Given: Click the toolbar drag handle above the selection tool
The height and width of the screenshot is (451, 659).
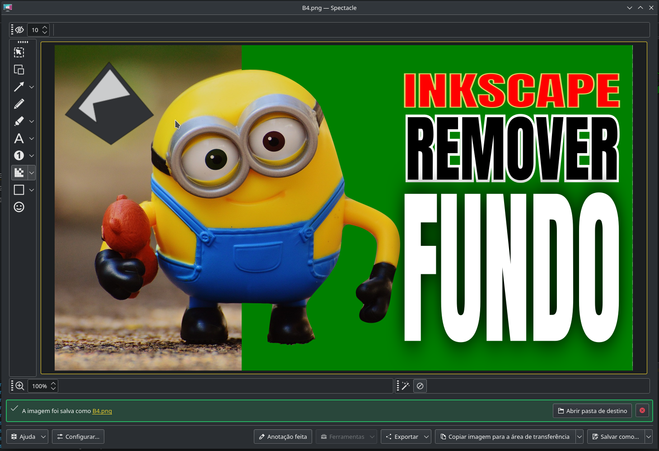Looking at the screenshot, I should click(x=23, y=42).
